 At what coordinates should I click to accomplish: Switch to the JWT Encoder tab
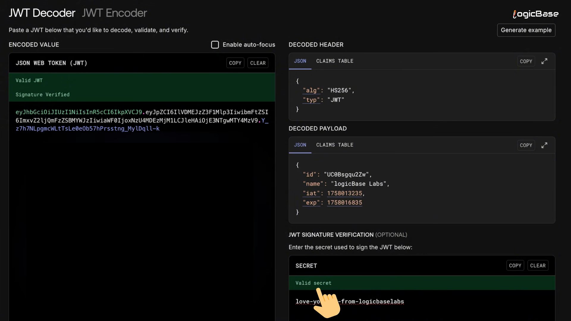tap(114, 13)
